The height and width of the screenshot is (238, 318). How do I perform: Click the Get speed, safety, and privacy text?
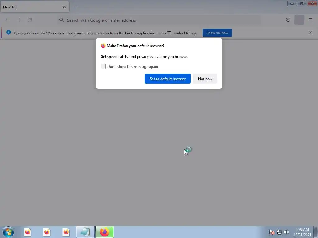(144, 57)
